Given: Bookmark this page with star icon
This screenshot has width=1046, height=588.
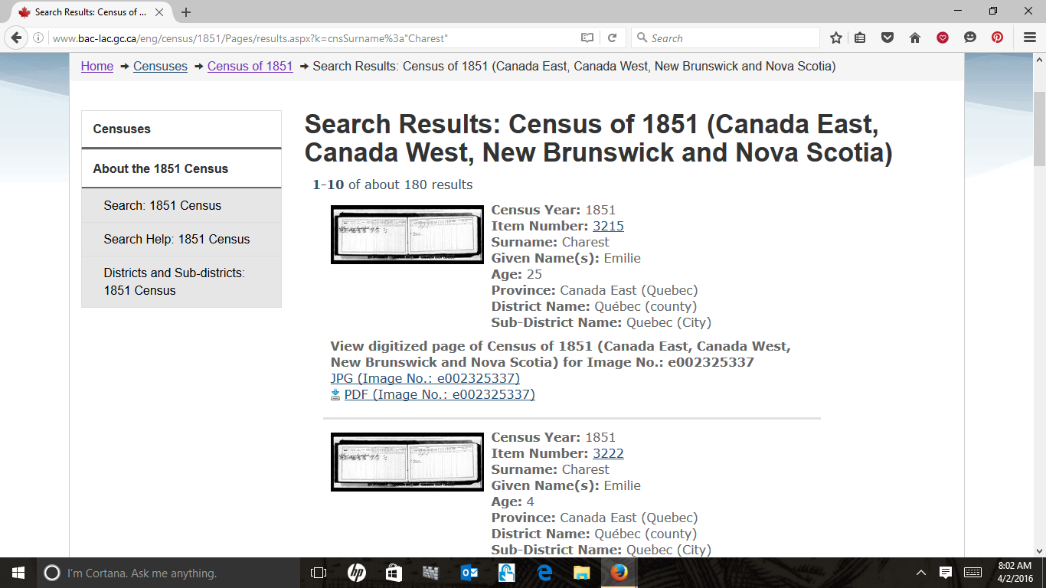Looking at the screenshot, I should pos(836,38).
